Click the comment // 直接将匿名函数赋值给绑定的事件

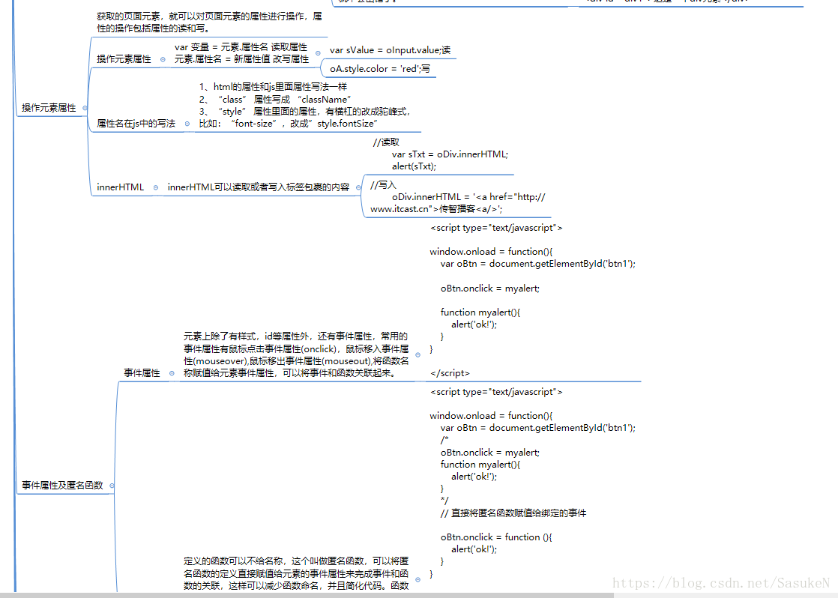pyautogui.click(x=513, y=513)
